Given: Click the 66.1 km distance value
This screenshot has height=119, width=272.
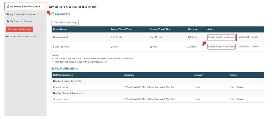Looking at the screenshot, I should (x=192, y=37).
